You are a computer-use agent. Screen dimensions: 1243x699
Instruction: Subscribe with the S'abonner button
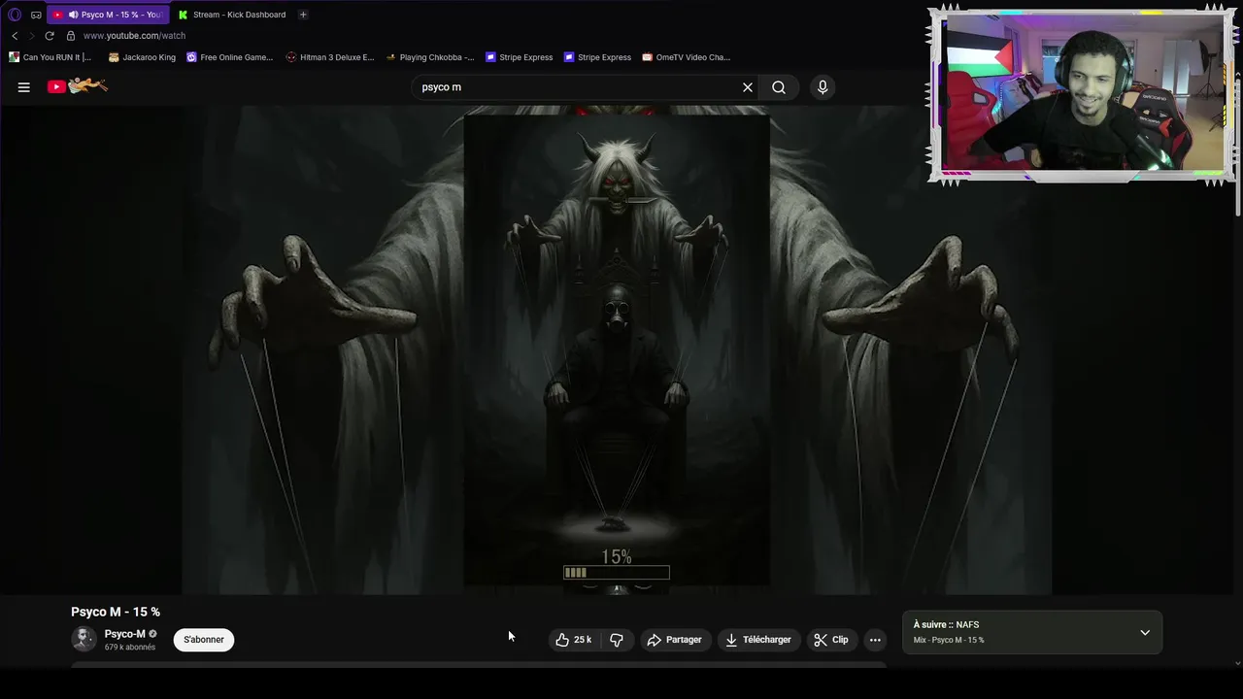[204, 640]
